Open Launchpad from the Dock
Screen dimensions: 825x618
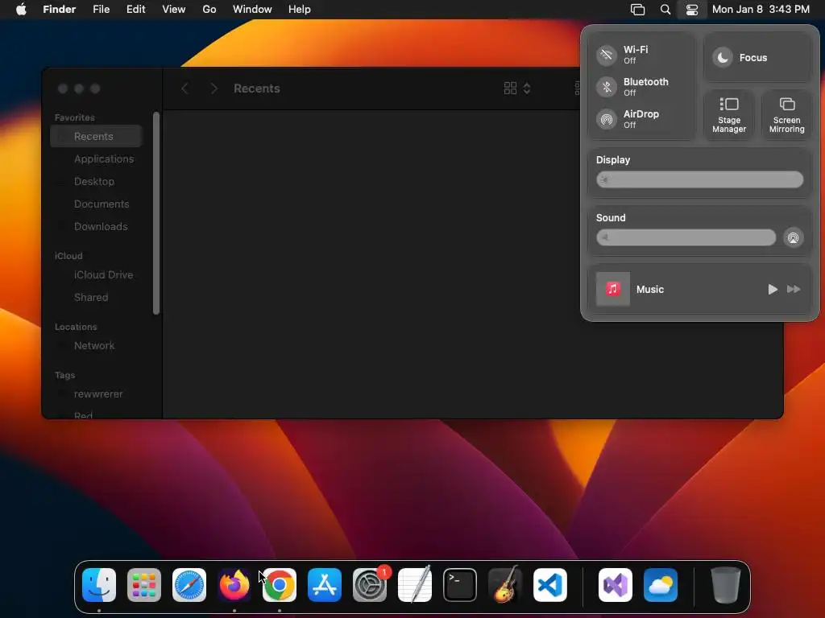click(x=144, y=585)
